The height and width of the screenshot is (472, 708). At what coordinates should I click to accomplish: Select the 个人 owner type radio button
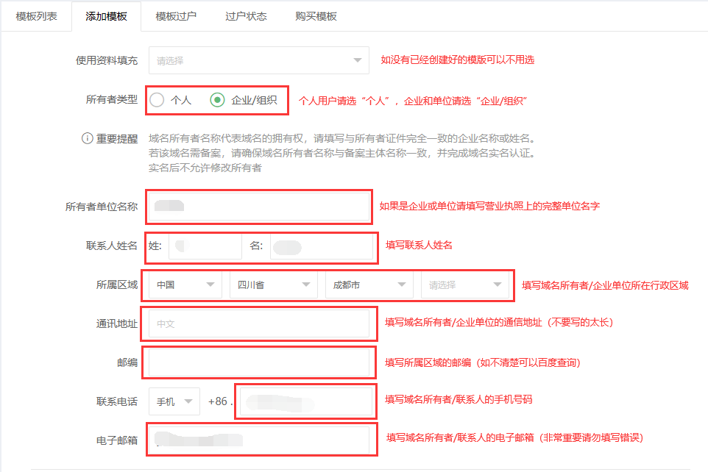(157, 100)
